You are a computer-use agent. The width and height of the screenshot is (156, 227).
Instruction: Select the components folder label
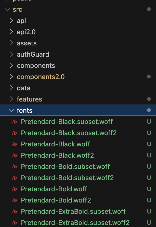36,66
